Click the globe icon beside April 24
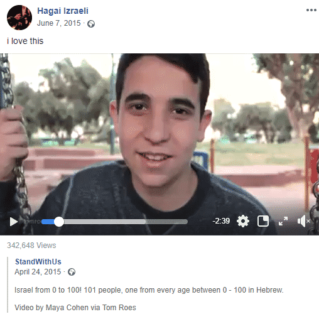The width and height of the screenshot is (319, 319). (72, 272)
